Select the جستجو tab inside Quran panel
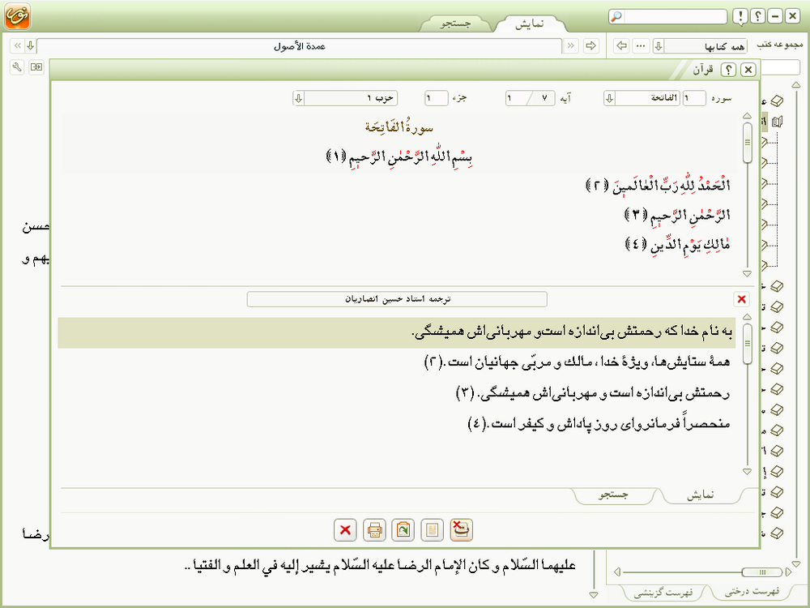Image resolution: width=810 pixels, height=608 pixels. [x=614, y=495]
